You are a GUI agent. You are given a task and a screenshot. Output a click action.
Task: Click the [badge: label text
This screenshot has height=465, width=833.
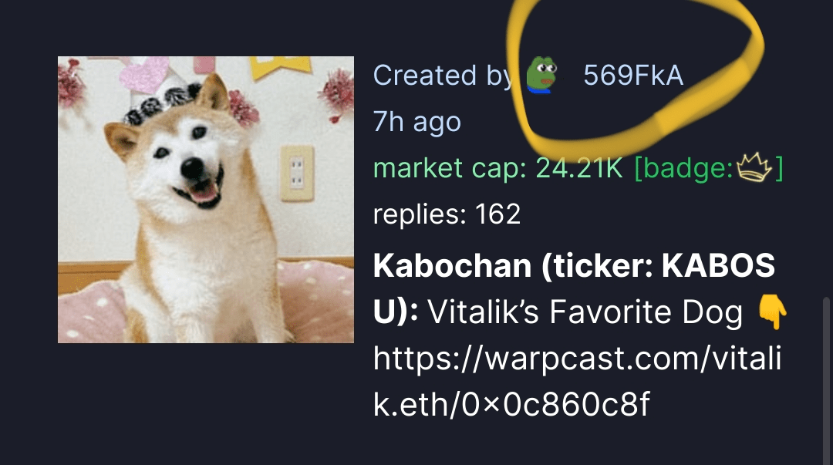coord(683,168)
